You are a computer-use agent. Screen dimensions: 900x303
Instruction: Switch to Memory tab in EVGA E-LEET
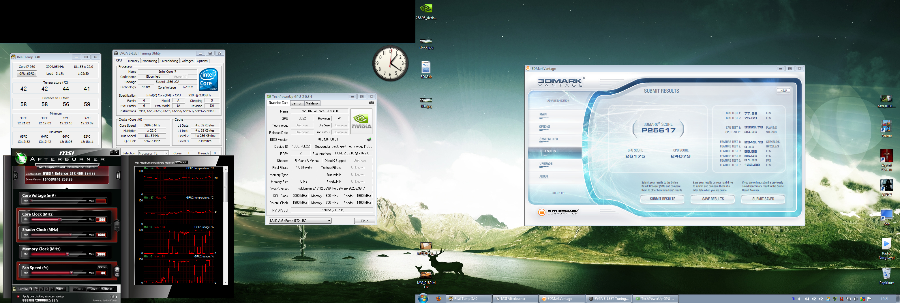134,61
